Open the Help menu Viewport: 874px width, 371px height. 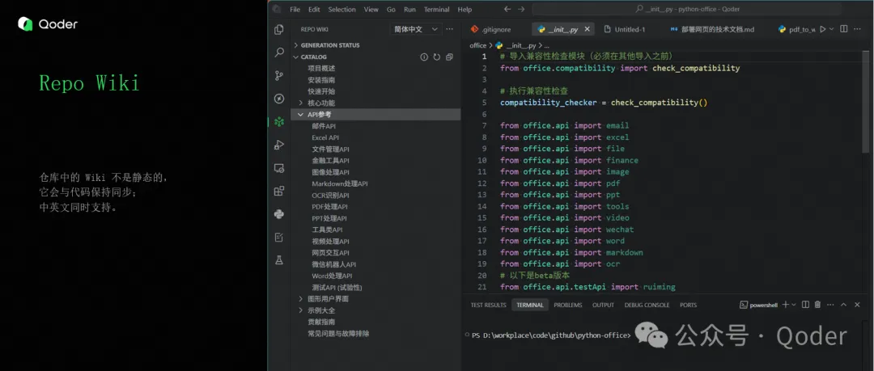[465, 10]
